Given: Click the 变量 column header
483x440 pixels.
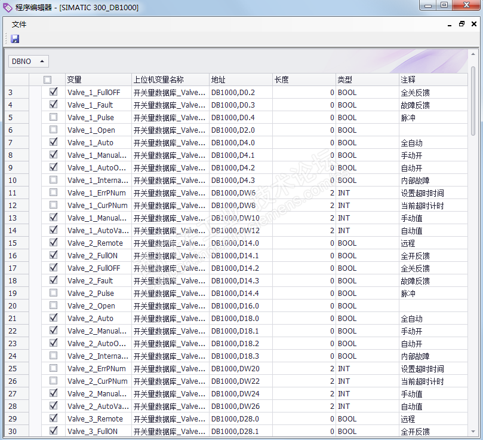Looking at the screenshot, I should pyautogui.click(x=99, y=80).
